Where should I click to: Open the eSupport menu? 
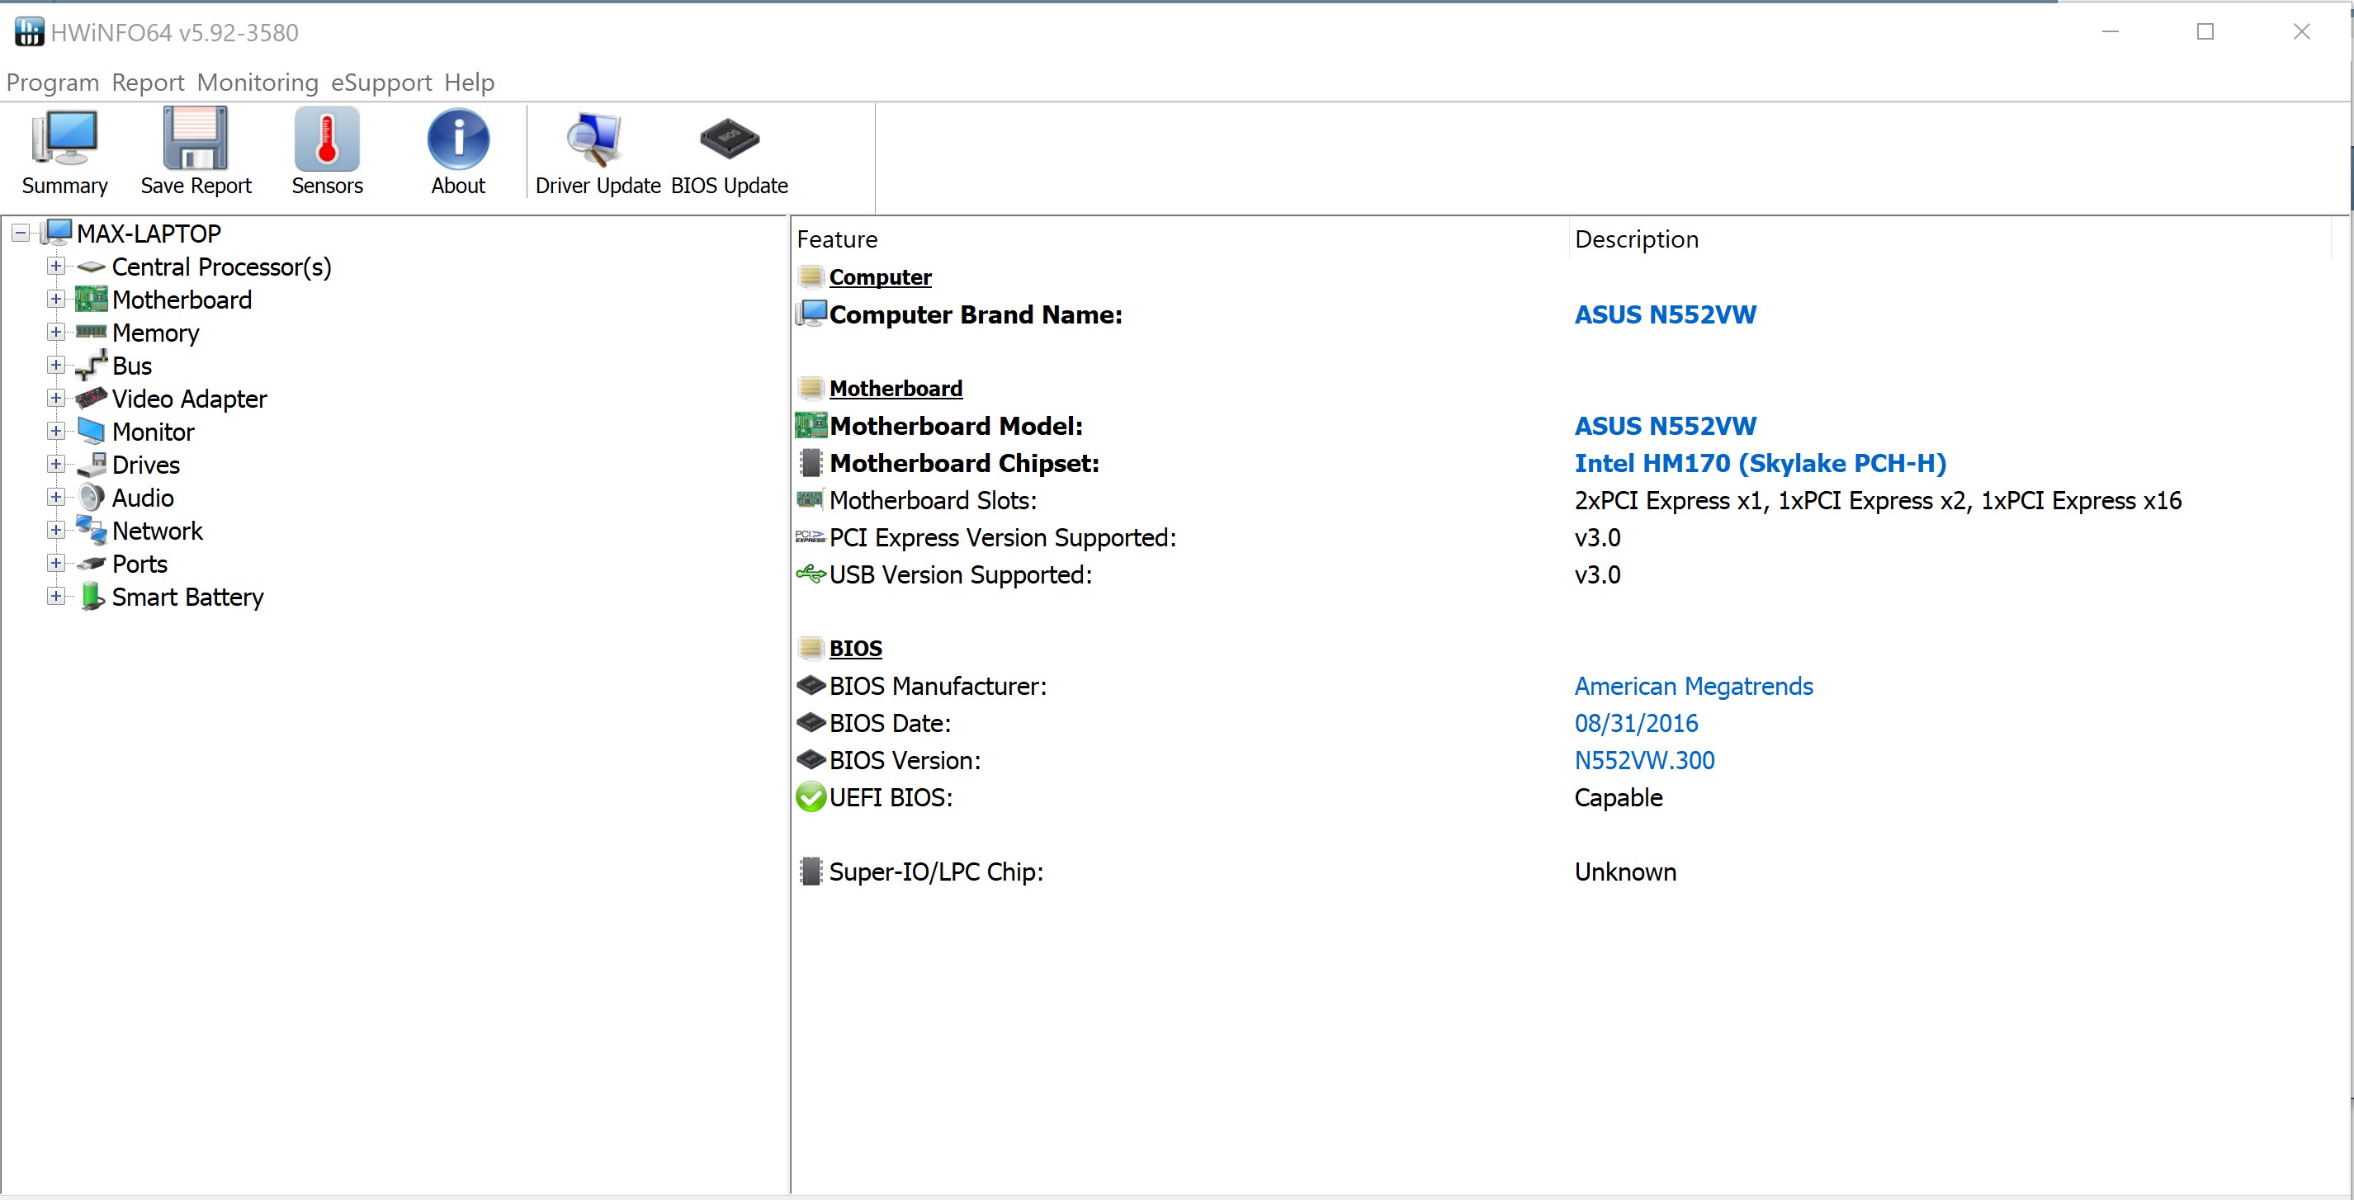click(381, 83)
